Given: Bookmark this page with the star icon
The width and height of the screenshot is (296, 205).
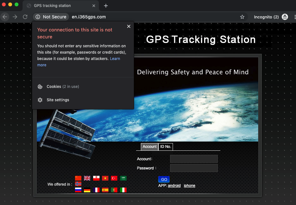Looking at the screenshot, I should pos(242,17).
